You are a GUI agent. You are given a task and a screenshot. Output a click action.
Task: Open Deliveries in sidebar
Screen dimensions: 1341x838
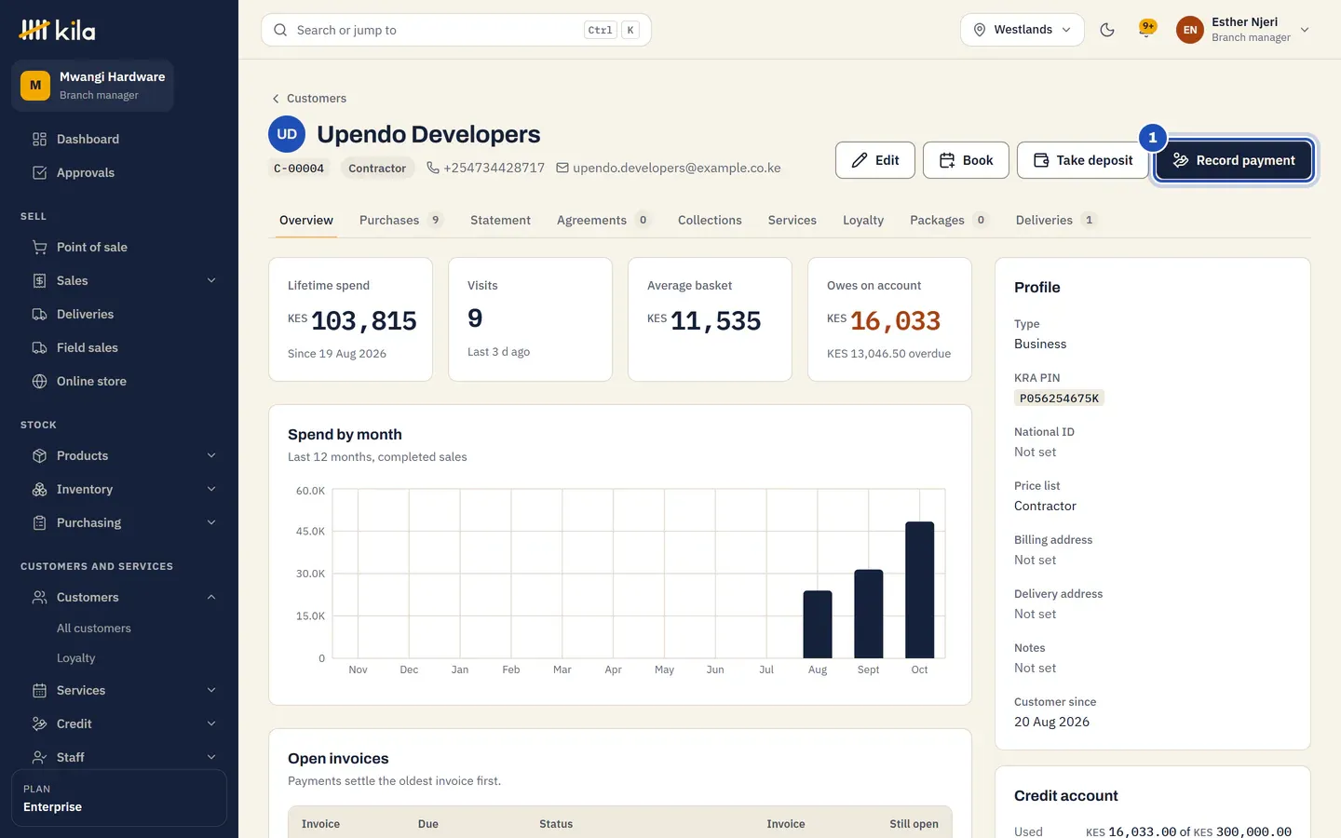pos(119,314)
